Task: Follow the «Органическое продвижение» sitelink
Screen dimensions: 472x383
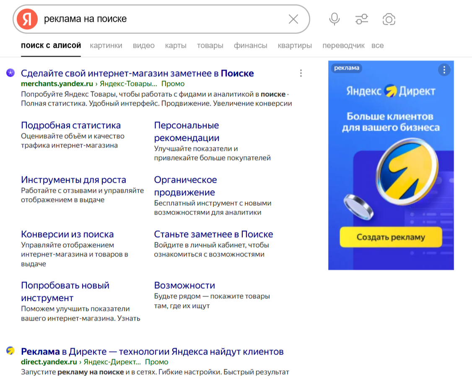Action: coord(185,186)
